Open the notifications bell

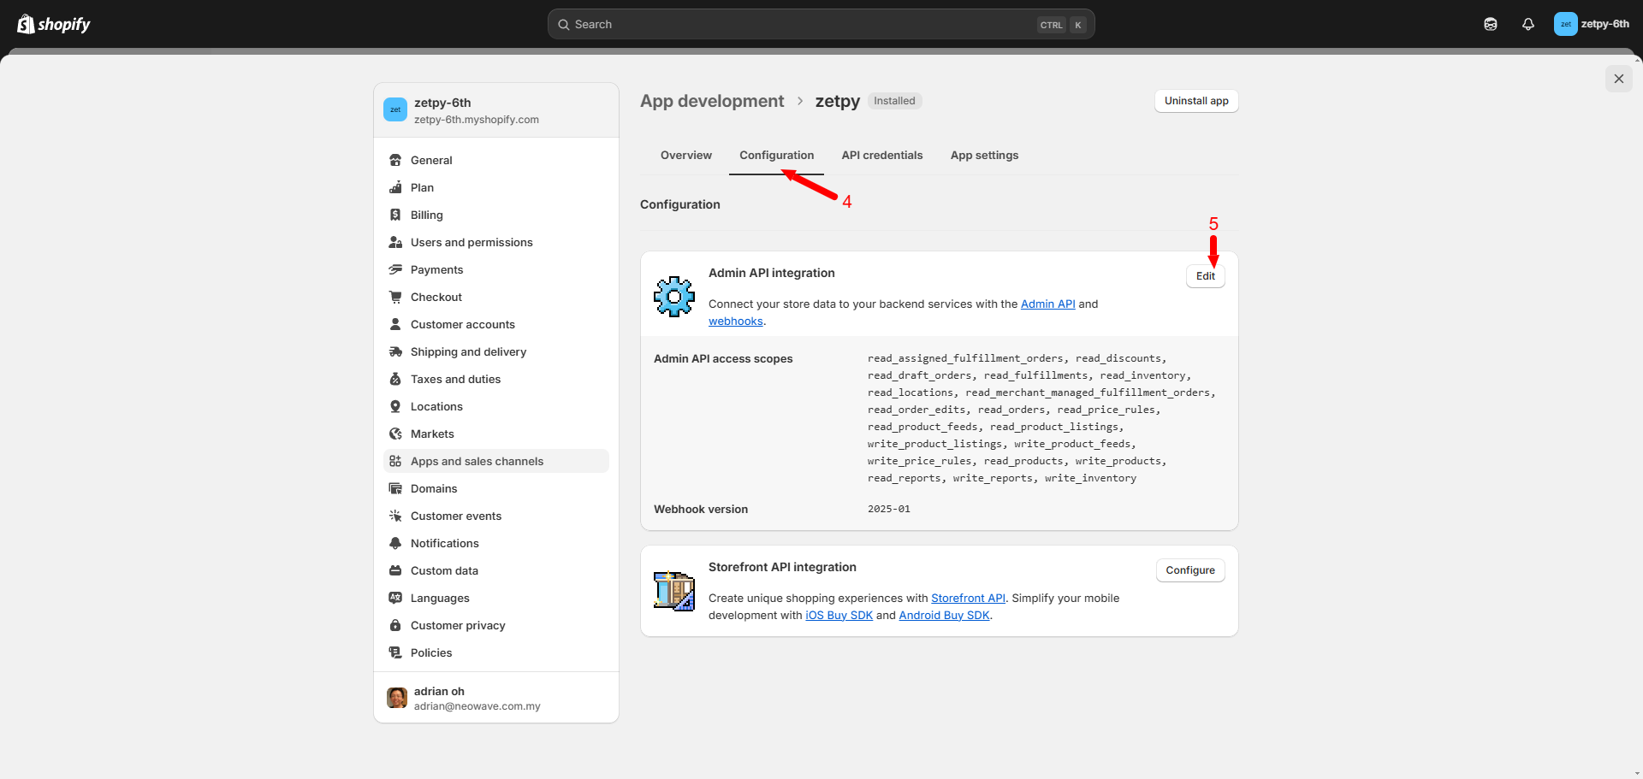click(x=1528, y=24)
